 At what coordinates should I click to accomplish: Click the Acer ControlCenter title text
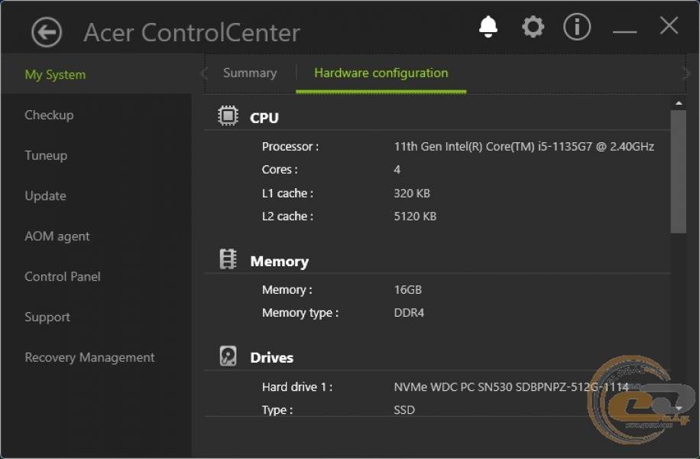click(192, 33)
